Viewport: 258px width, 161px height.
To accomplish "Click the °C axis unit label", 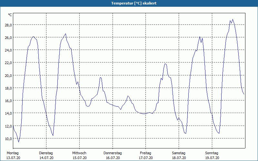I will point(10,15).
